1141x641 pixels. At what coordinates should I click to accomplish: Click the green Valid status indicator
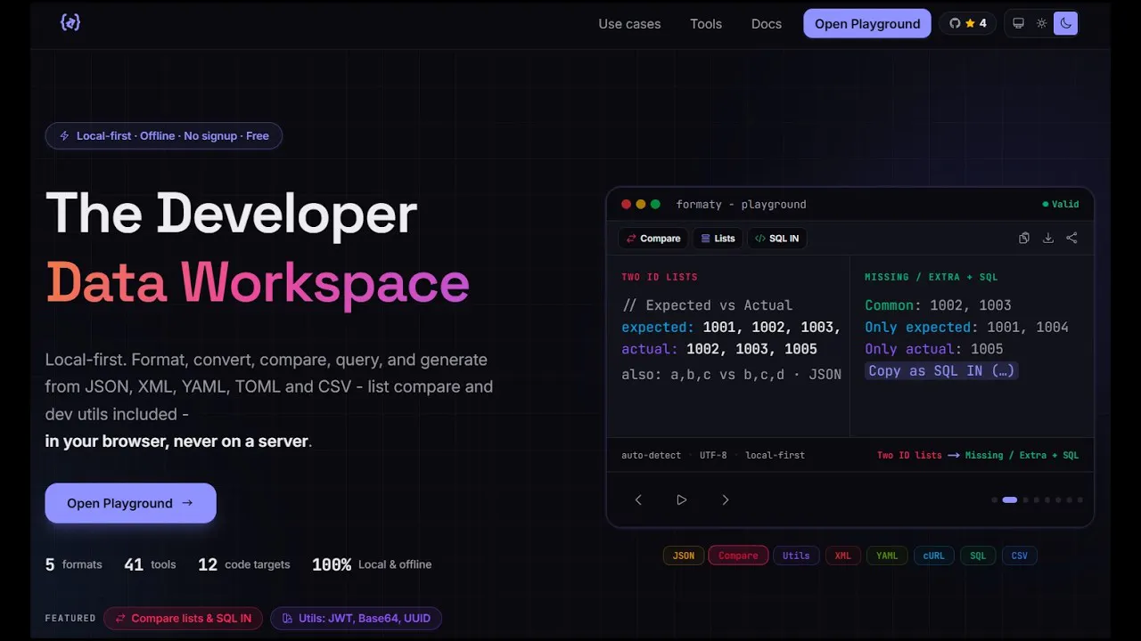pos(1061,204)
